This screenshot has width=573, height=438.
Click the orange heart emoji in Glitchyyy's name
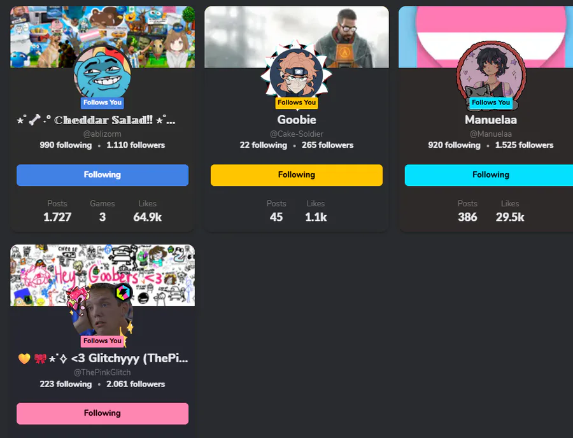coord(24,358)
